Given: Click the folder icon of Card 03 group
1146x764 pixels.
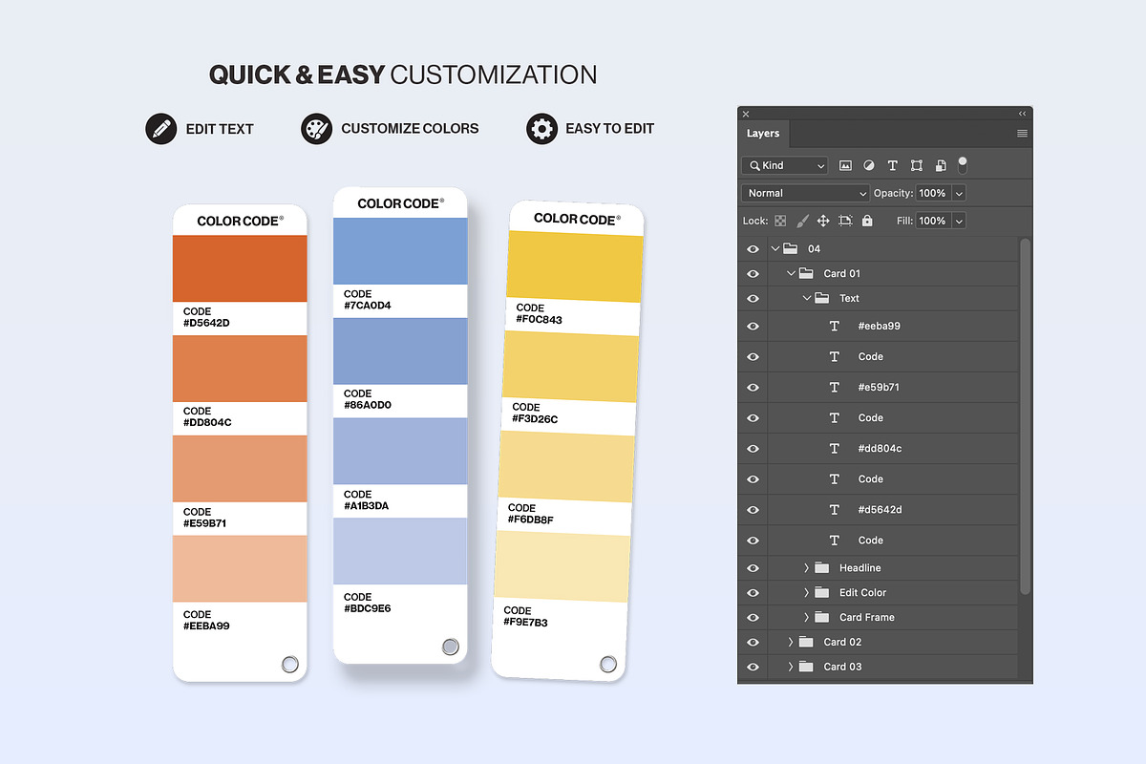Looking at the screenshot, I should click(806, 667).
